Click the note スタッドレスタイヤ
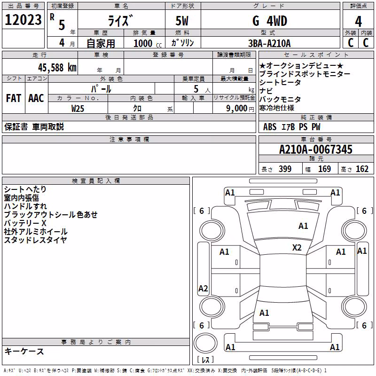The height and width of the screenshot is (376, 376). 36,240
